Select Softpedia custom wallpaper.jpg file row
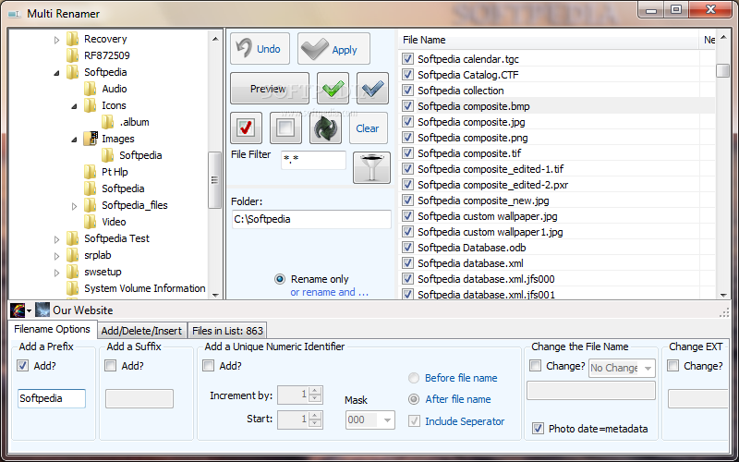Viewport: 739px width, 462px height. coord(557,216)
